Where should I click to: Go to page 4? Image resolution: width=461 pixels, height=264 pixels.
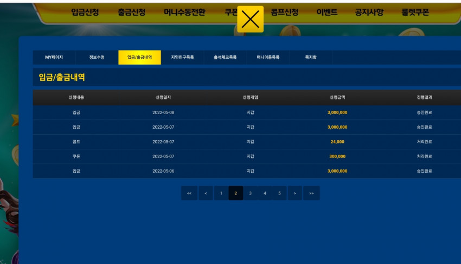click(265, 193)
